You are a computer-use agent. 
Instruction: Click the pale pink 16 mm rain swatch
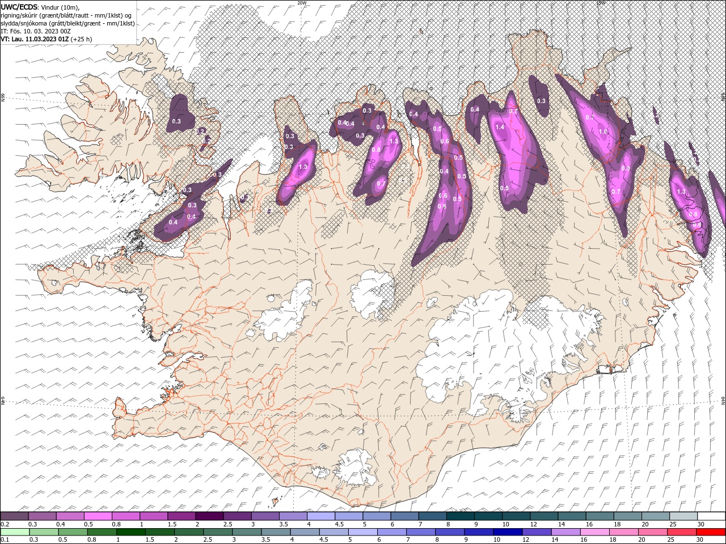click(594, 532)
